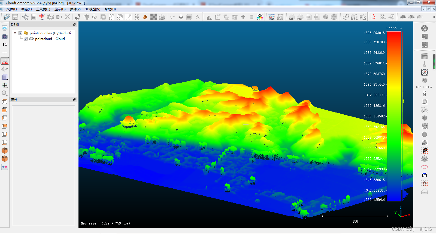Expand the top toolbar overflow chevron
Viewport: 436px width, 234px height.
click(x=434, y=17)
